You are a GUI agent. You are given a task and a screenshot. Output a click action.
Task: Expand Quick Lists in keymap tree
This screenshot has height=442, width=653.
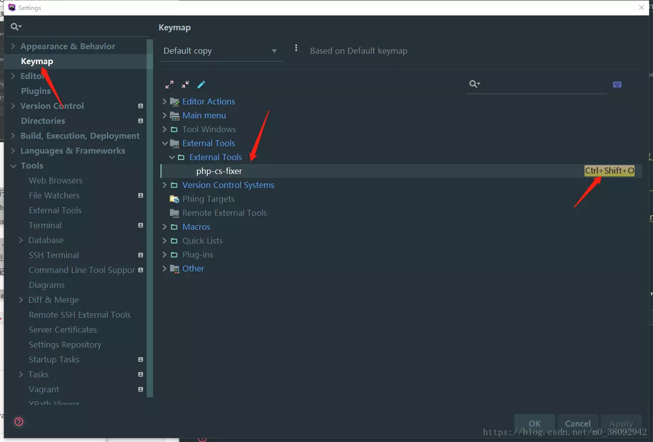[164, 241]
